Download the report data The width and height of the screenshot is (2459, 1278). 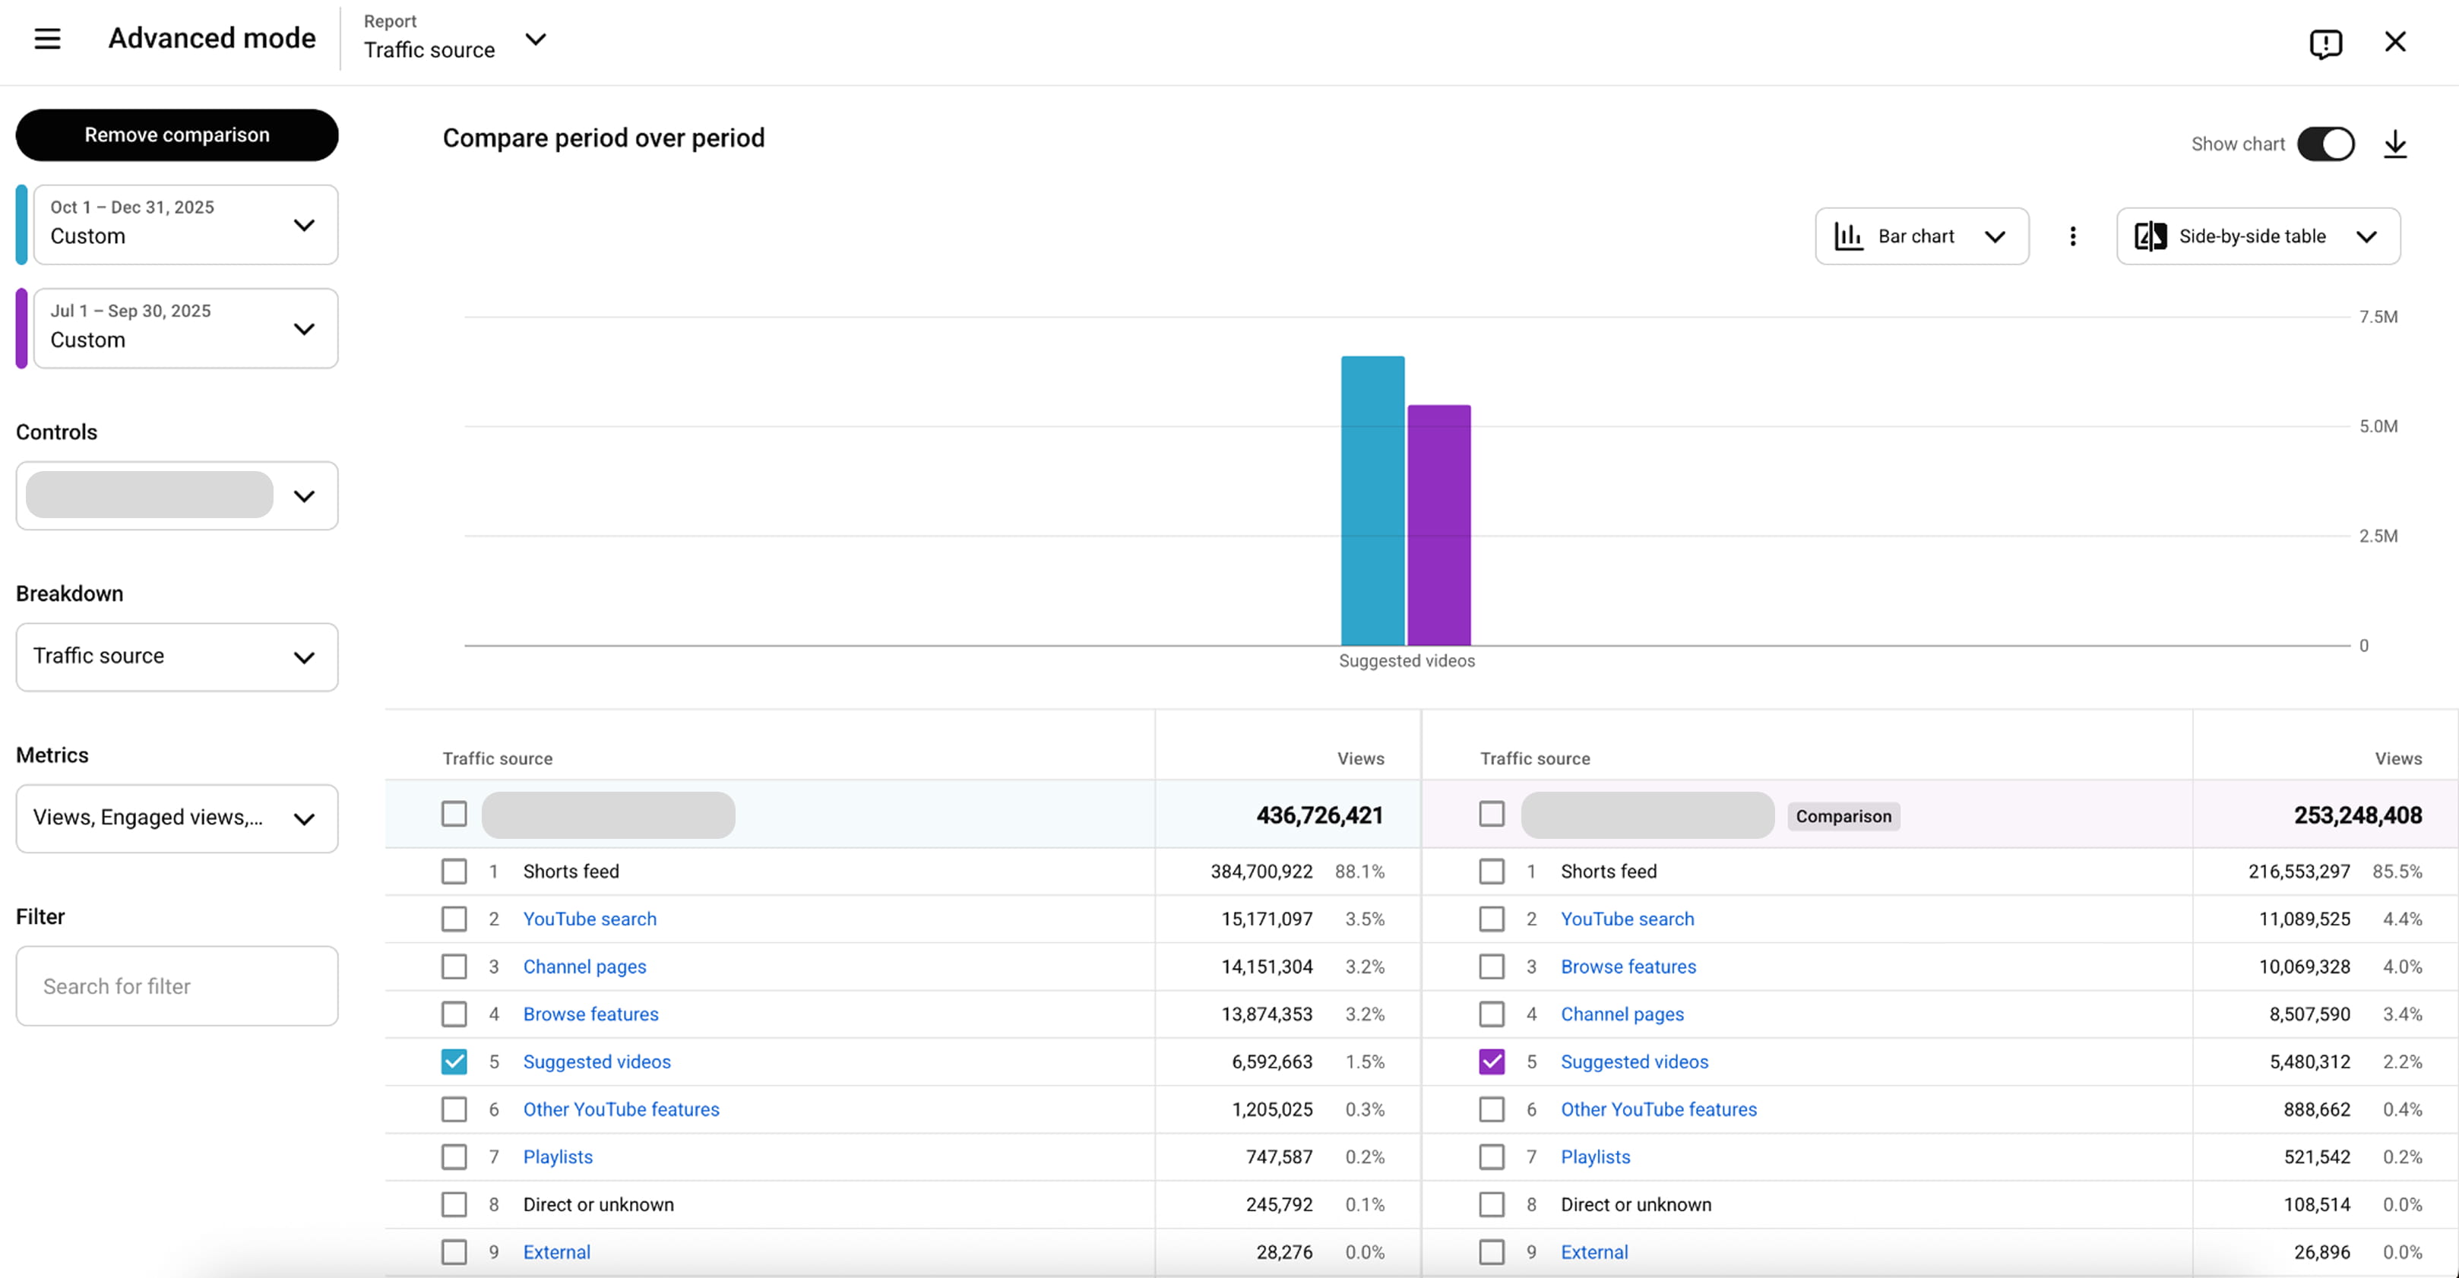(x=2396, y=144)
